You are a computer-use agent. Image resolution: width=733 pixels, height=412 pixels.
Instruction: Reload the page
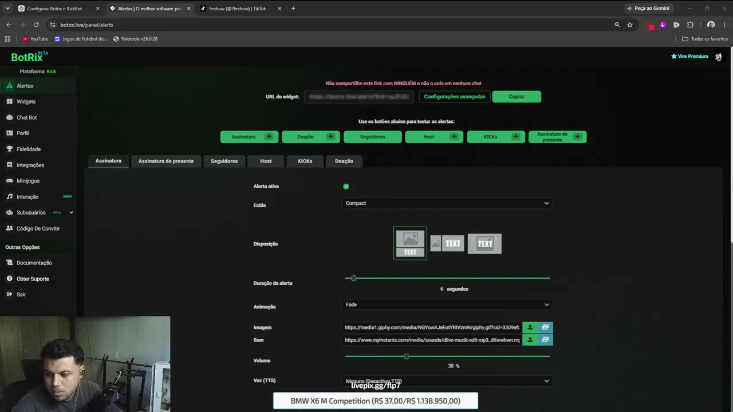[x=36, y=25]
